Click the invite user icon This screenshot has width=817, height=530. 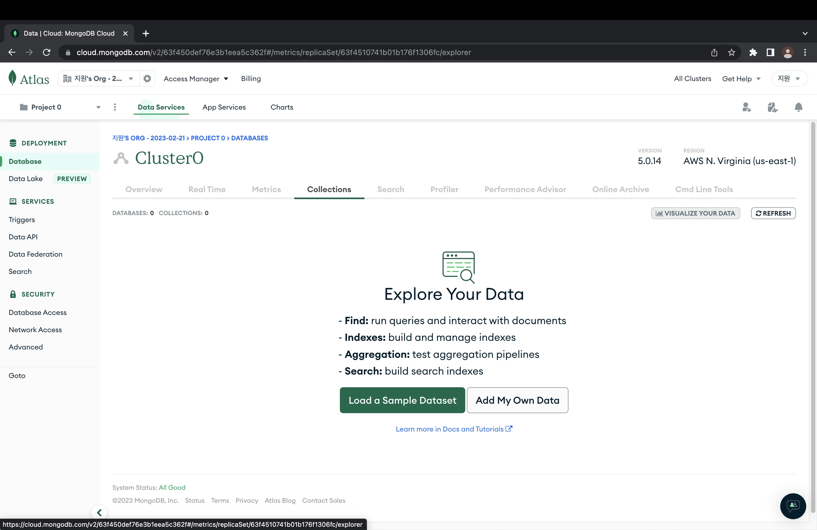(x=746, y=107)
